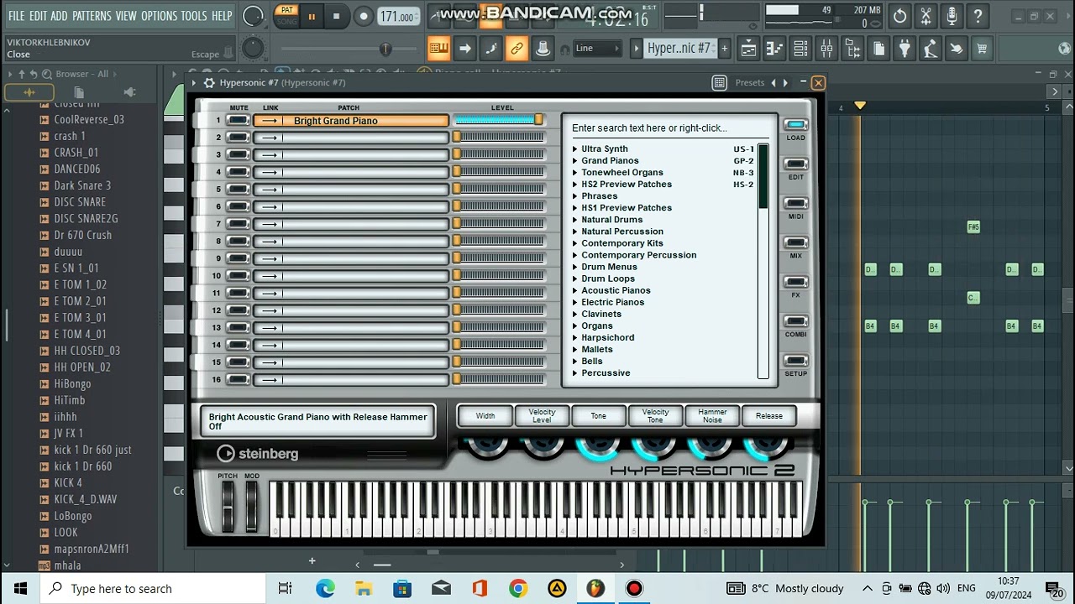Open the VIEW menu
Screen dimensions: 1075x604
pos(126,16)
